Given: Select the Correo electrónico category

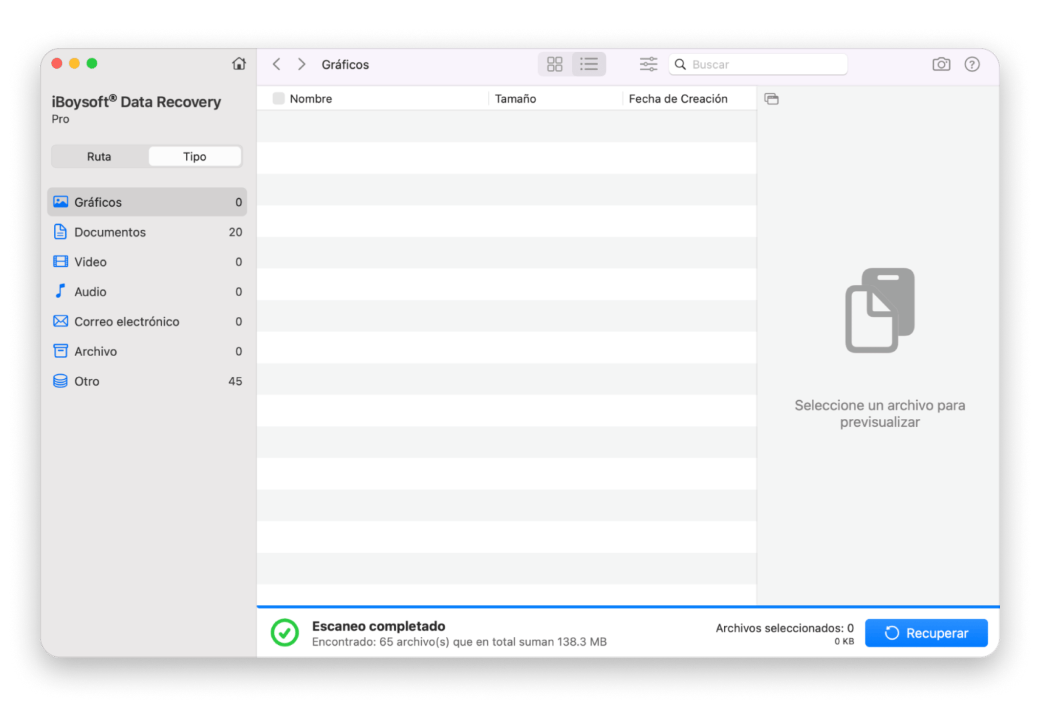Looking at the screenshot, I should tap(147, 321).
